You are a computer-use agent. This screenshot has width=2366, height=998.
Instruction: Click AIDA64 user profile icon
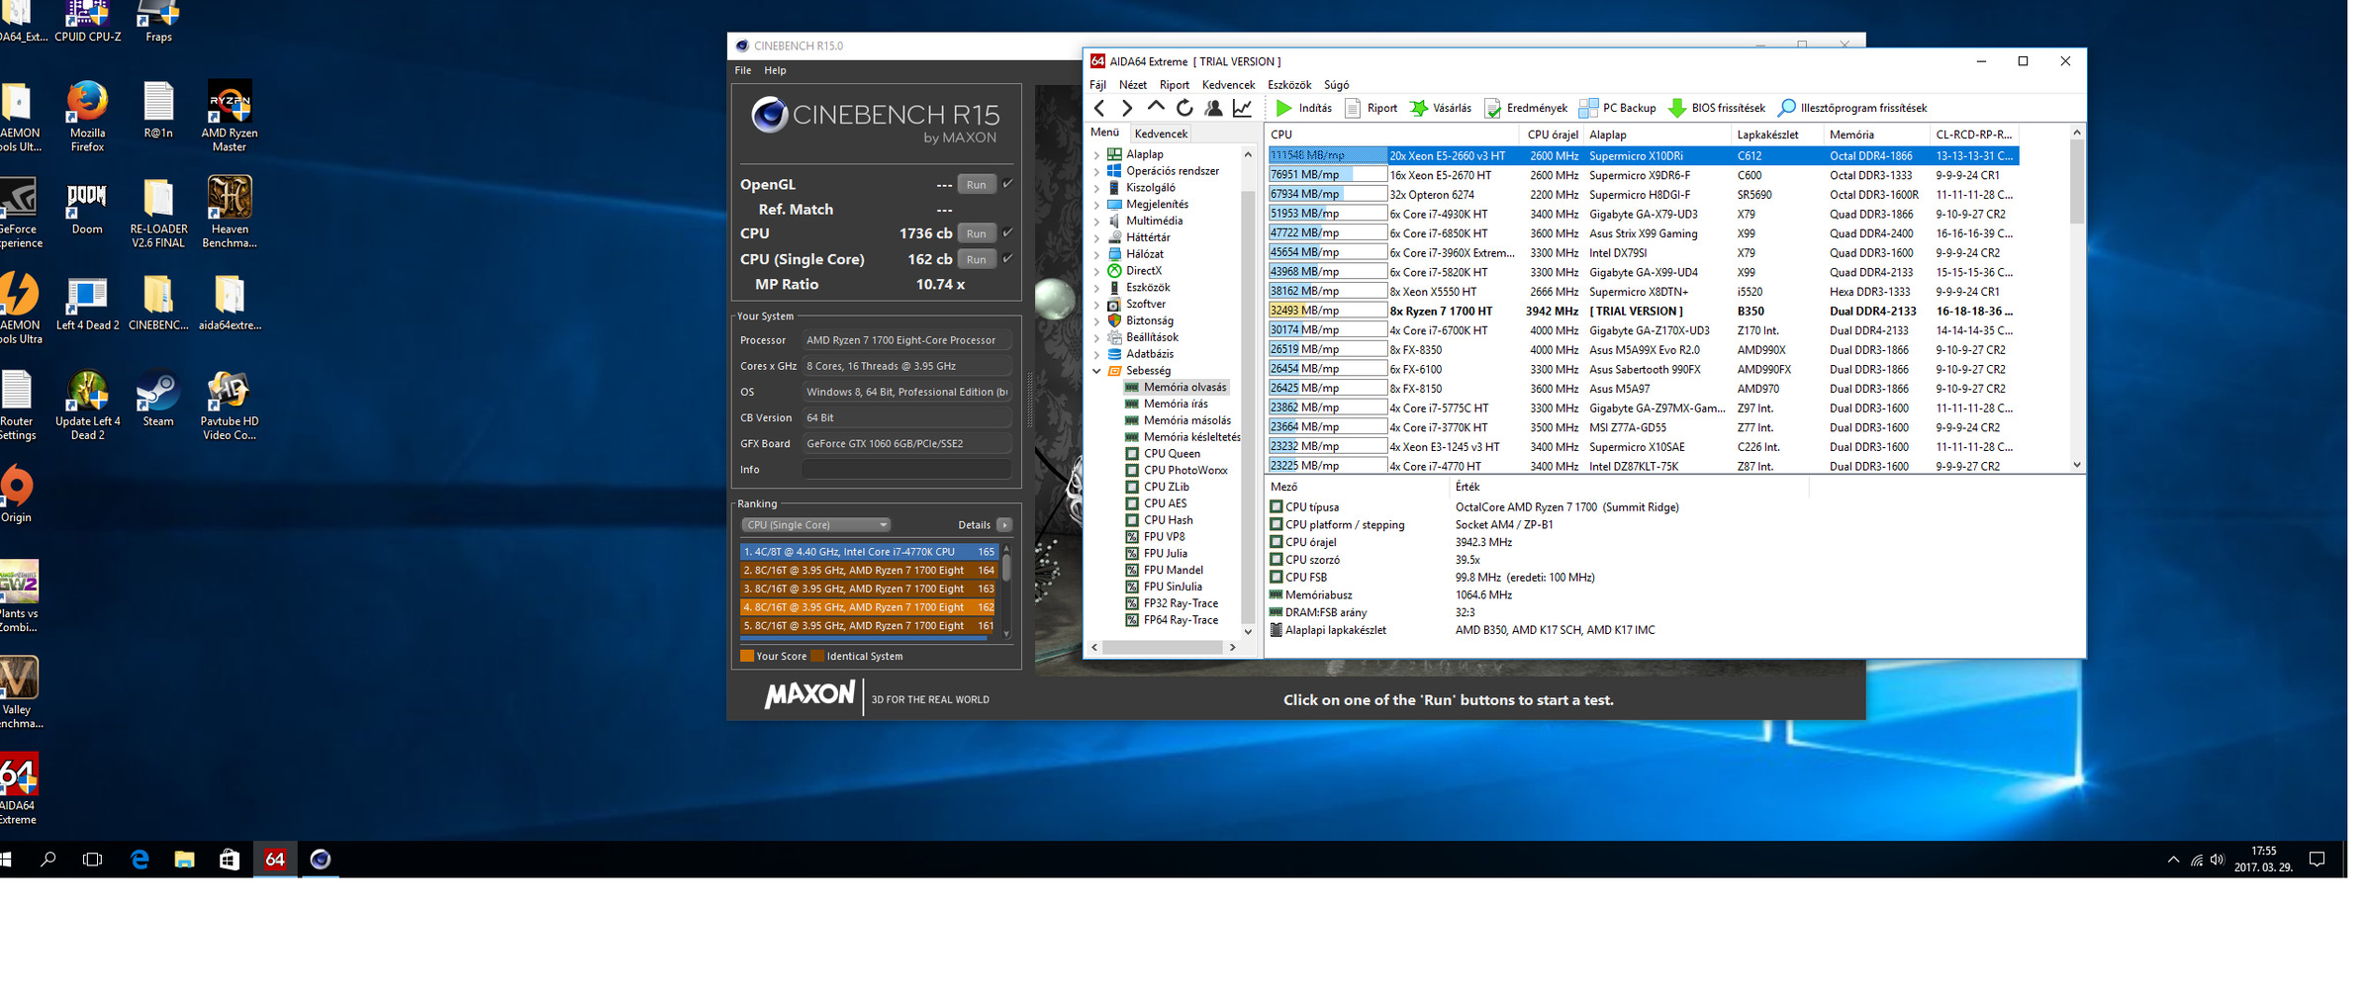(x=1213, y=108)
